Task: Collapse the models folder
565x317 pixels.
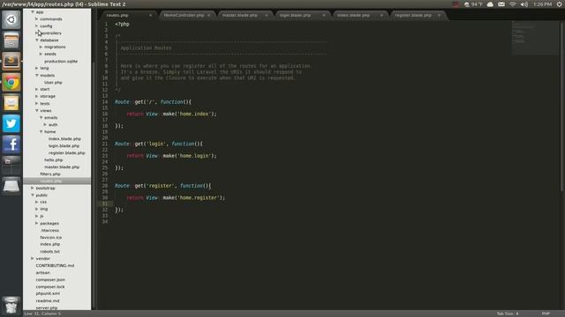Action: pyautogui.click(x=37, y=75)
